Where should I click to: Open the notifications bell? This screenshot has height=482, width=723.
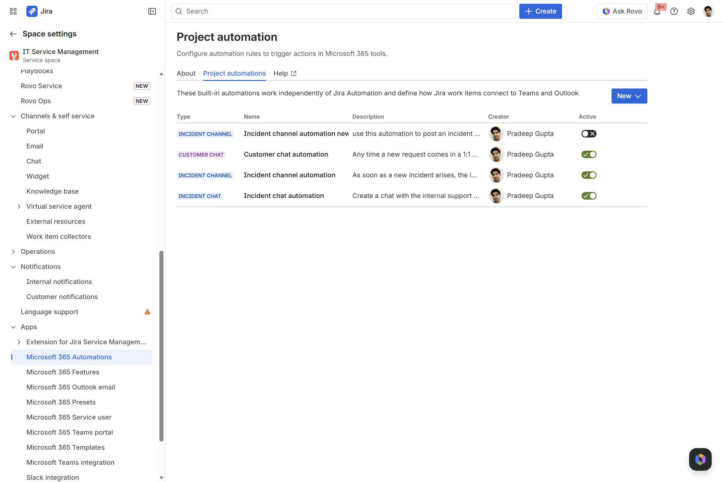pos(657,12)
